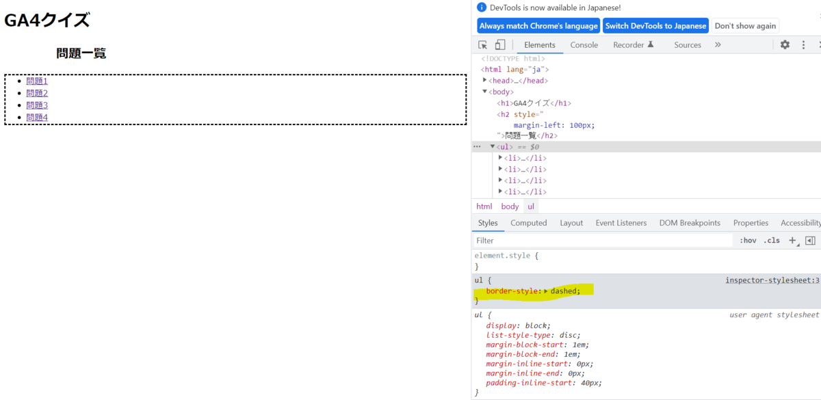Image resolution: width=821 pixels, height=400 pixels.
Task: Click the new style rule plus icon
Action: click(794, 241)
